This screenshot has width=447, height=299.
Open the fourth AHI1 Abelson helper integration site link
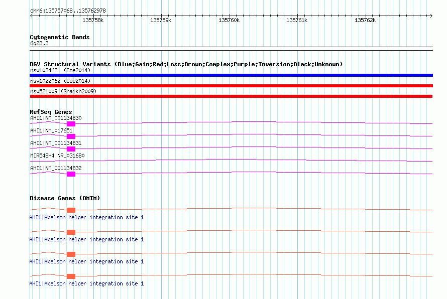click(x=86, y=283)
